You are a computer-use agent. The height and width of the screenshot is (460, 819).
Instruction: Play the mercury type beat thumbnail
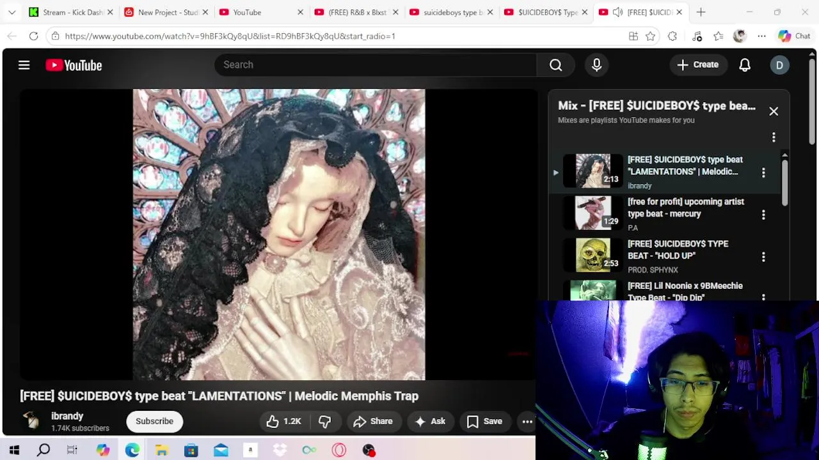tap(593, 213)
